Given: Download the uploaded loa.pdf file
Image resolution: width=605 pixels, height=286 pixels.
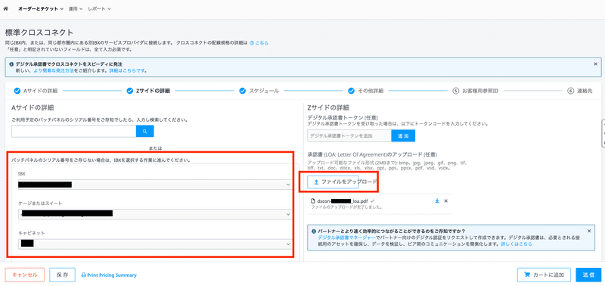Looking at the screenshot, I should (x=437, y=201).
